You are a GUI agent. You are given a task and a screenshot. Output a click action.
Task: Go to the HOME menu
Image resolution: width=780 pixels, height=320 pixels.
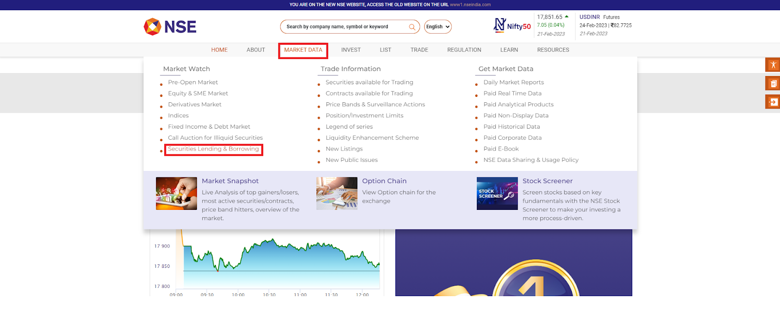219,50
